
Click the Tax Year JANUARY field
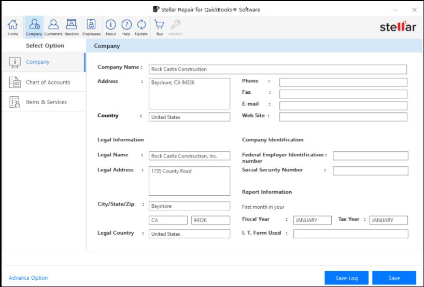(x=388, y=220)
